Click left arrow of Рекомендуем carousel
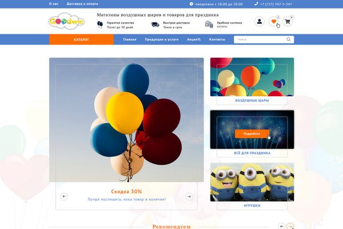The height and width of the screenshot is (229, 343). coord(282,226)
